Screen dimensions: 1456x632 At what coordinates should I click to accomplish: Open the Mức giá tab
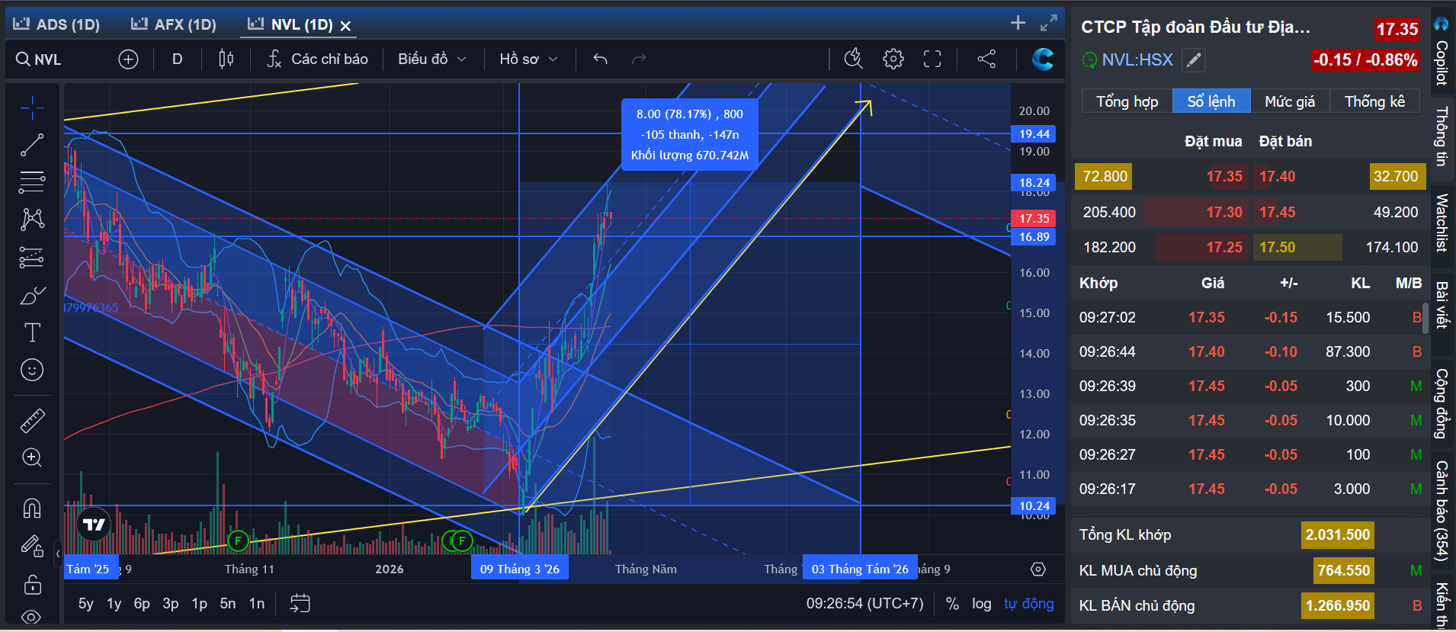coord(1290,101)
